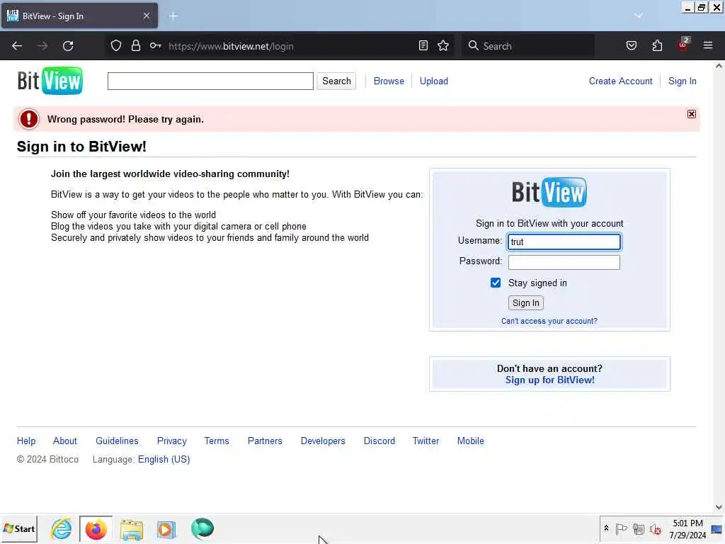This screenshot has height=544, width=725.
Task: Focus the Username input field
Action: [564, 242]
